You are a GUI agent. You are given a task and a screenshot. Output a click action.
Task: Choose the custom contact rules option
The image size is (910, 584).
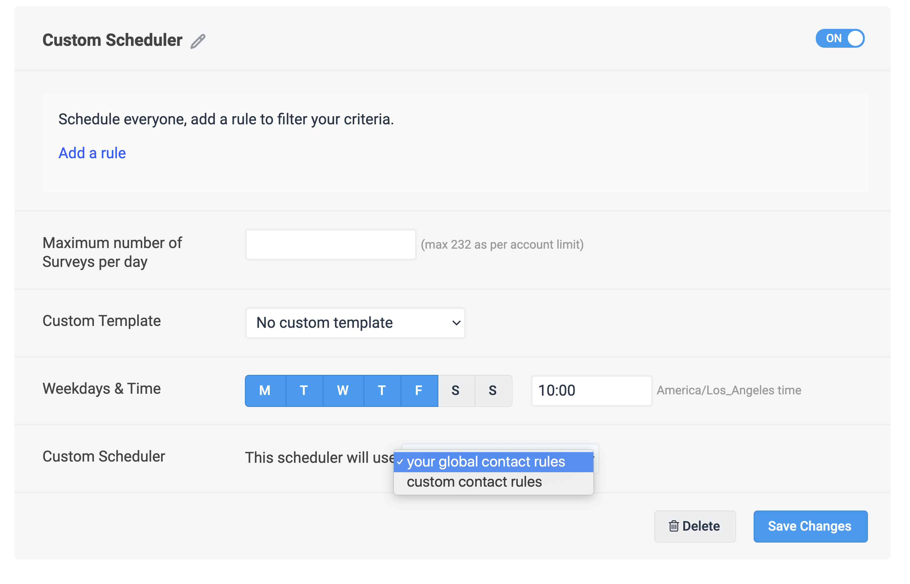click(474, 482)
